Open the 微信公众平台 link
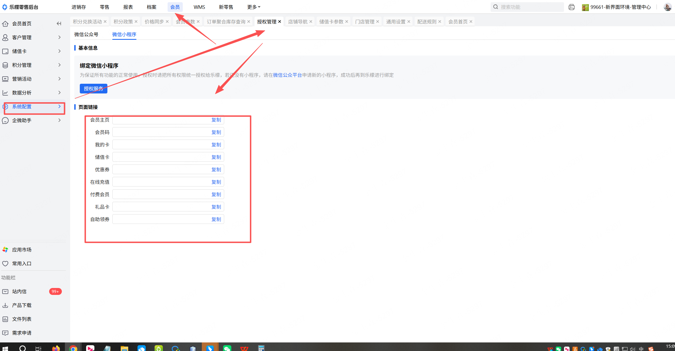The height and width of the screenshot is (351, 675). point(287,75)
